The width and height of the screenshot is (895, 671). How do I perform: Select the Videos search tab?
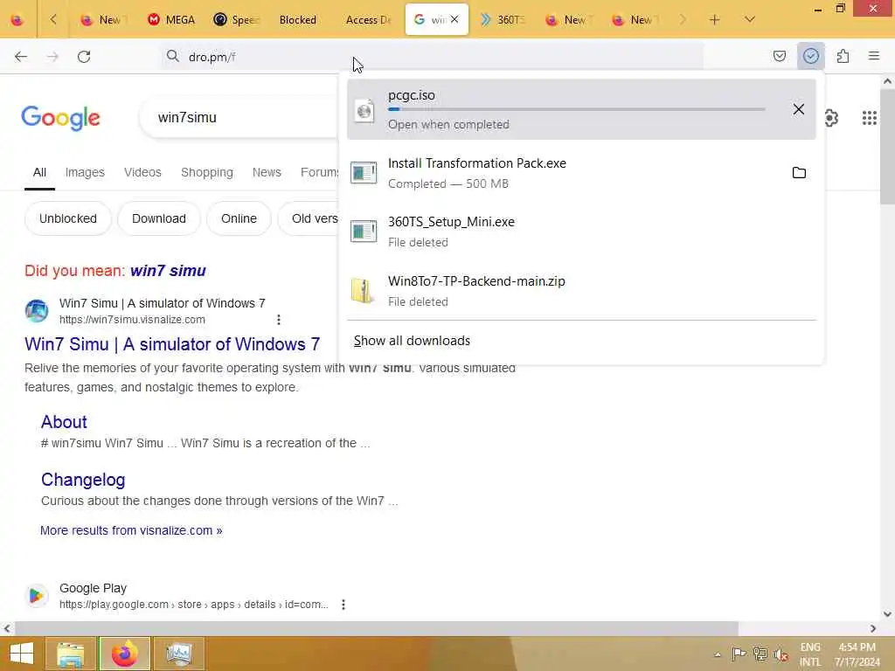tap(142, 172)
